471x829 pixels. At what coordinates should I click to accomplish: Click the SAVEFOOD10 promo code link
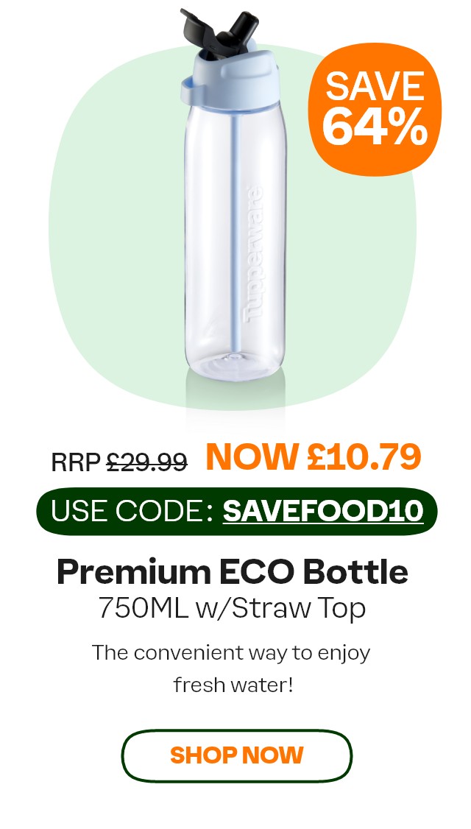click(323, 510)
